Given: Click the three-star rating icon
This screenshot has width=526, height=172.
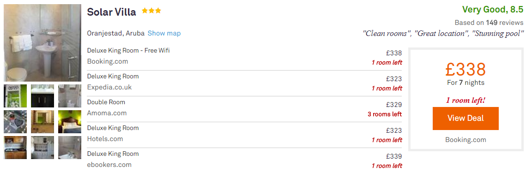Looking at the screenshot, I should click(151, 11).
